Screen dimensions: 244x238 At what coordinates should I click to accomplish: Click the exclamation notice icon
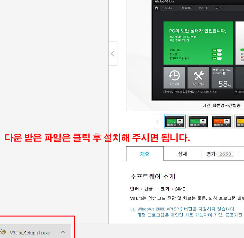133,209
